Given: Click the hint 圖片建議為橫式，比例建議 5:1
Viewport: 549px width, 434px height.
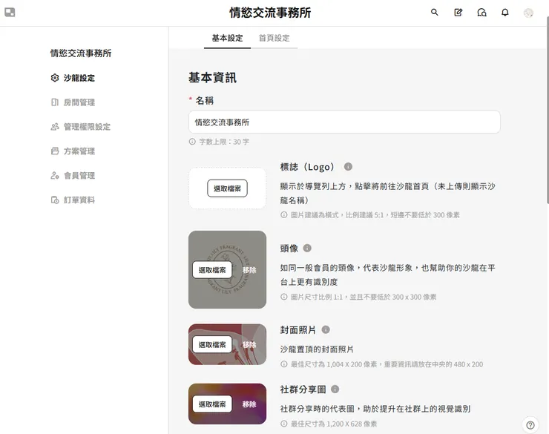Looking at the screenshot, I should point(375,215).
